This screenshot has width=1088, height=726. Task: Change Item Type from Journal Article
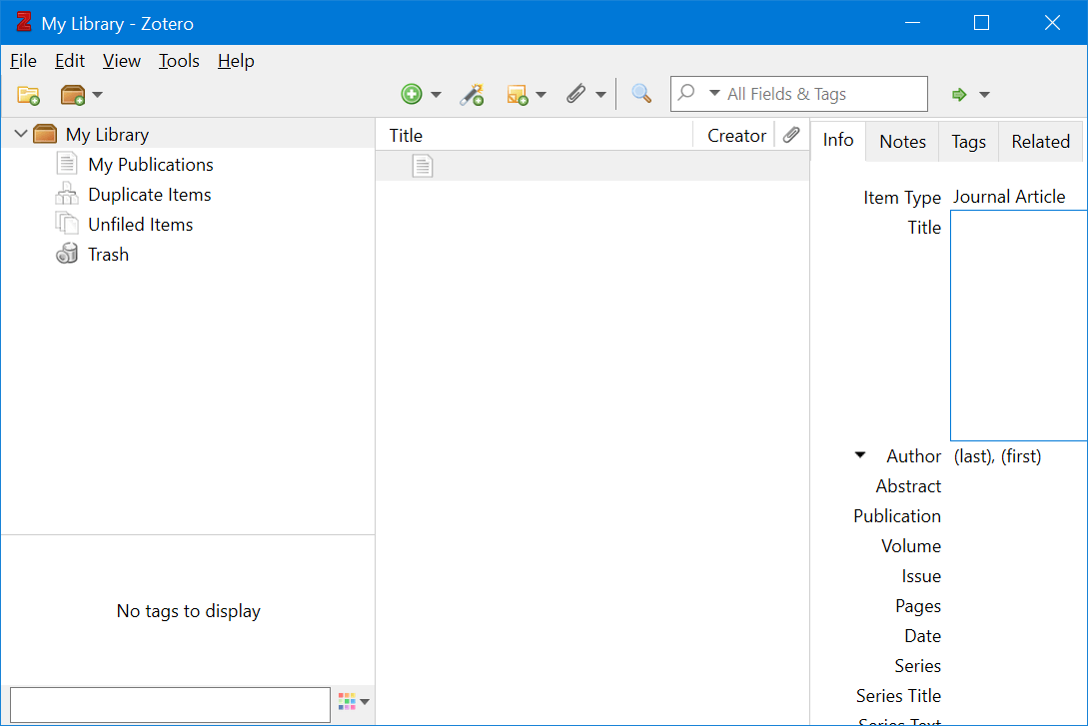tap(1009, 196)
